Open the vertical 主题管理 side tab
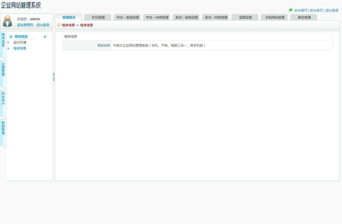Screen dimensions: 342x224 point(3,74)
